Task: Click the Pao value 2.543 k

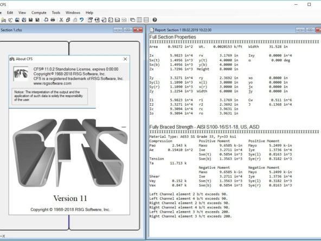Action: click(x=179, y=145)
